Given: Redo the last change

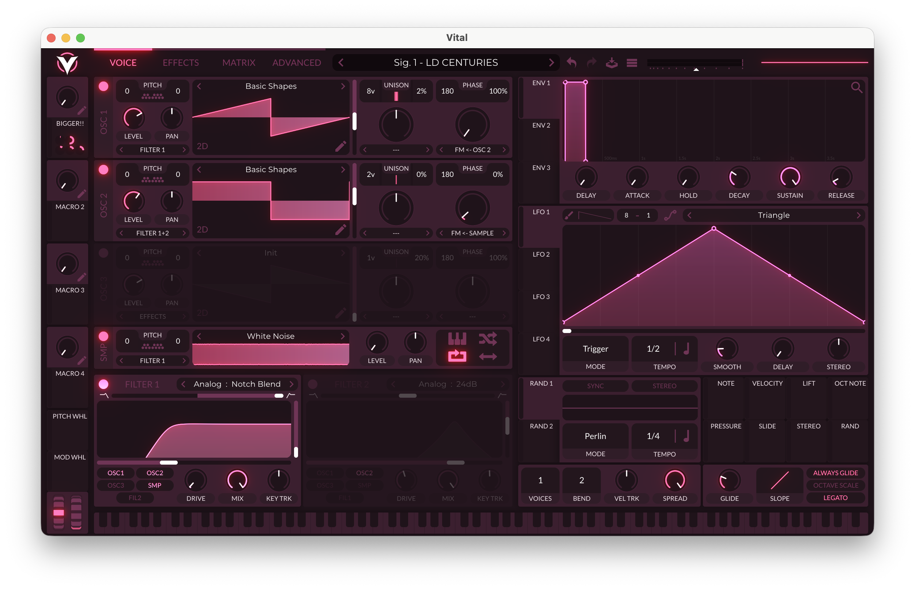Looking at the screenshot, I should 592,63.
